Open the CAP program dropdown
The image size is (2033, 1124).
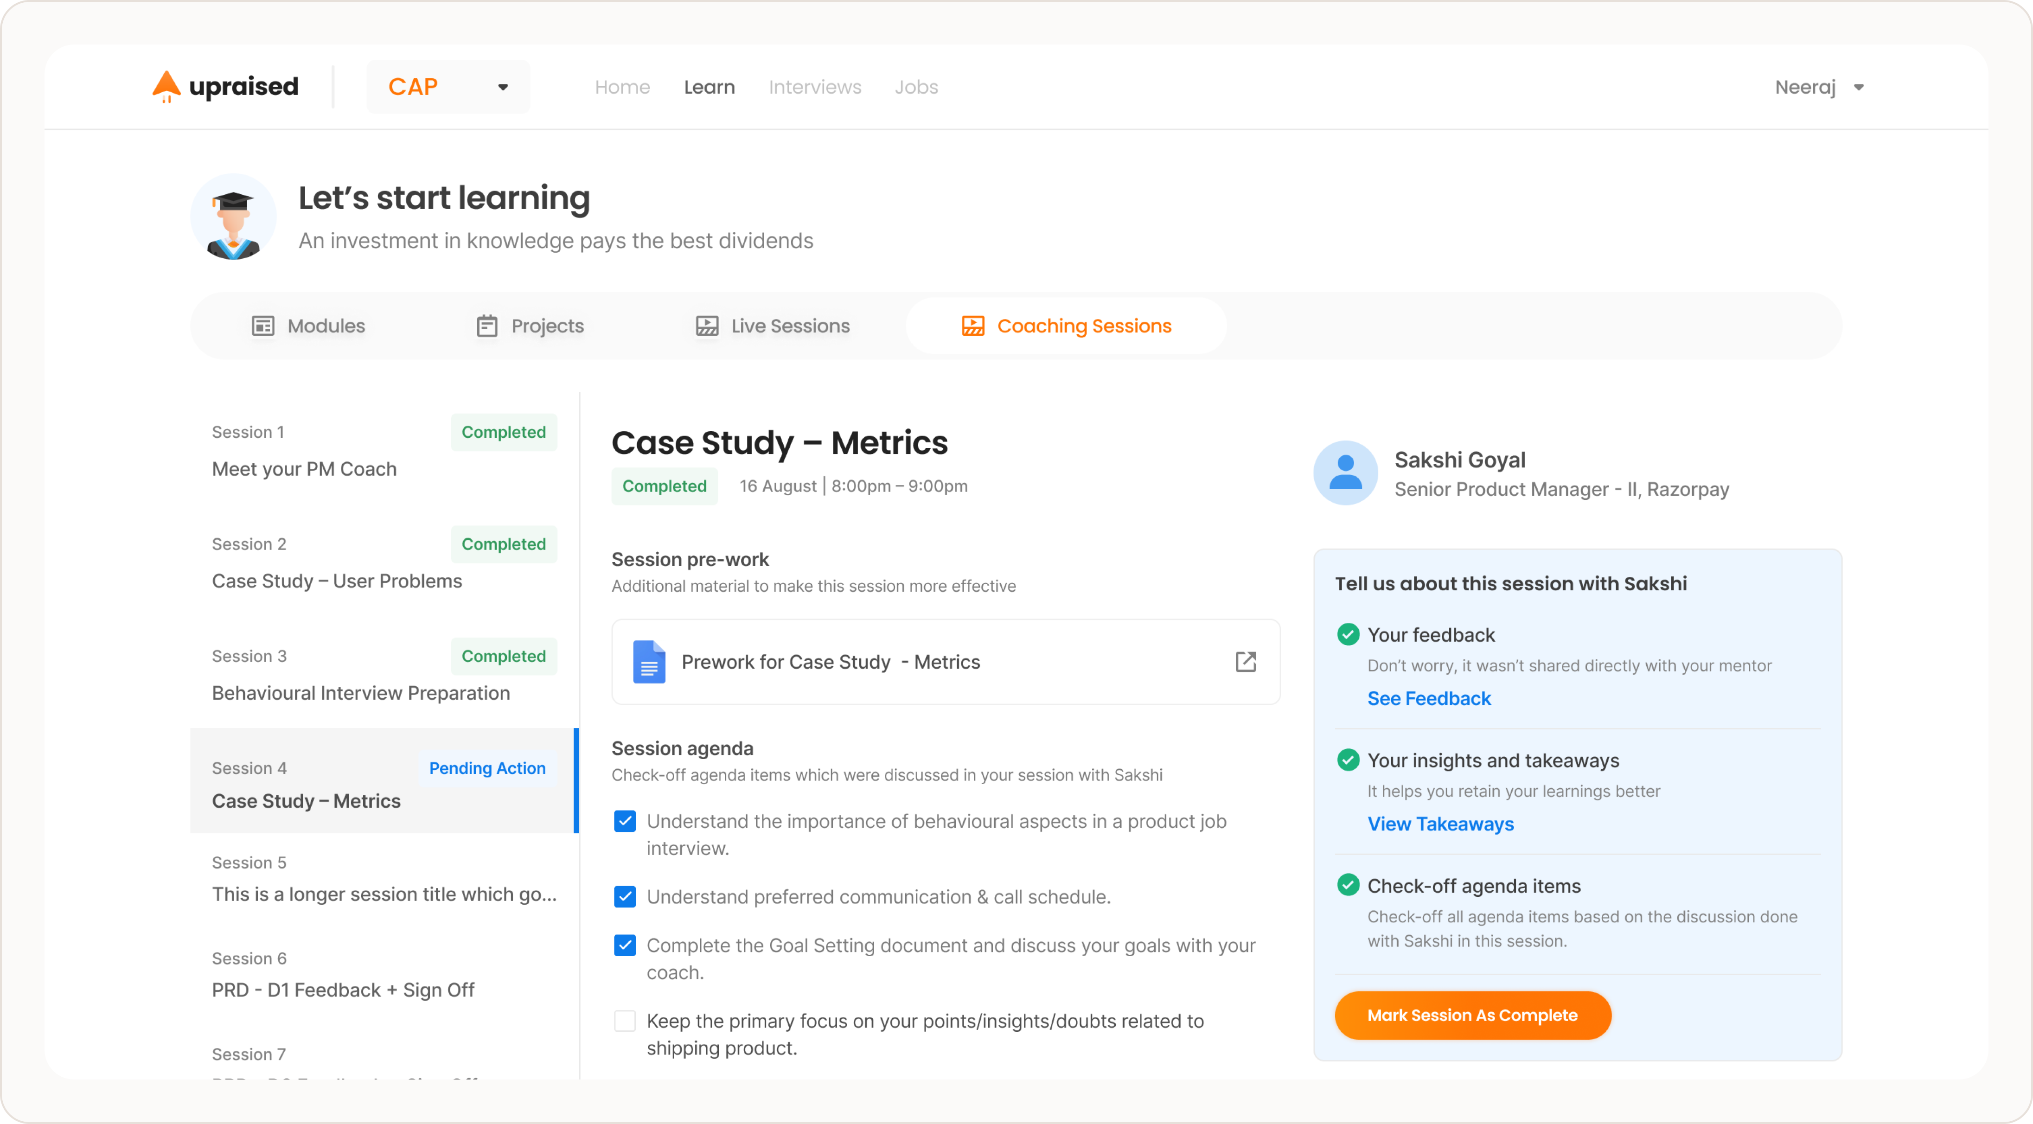pyautogui.click(x=448, y=87)
